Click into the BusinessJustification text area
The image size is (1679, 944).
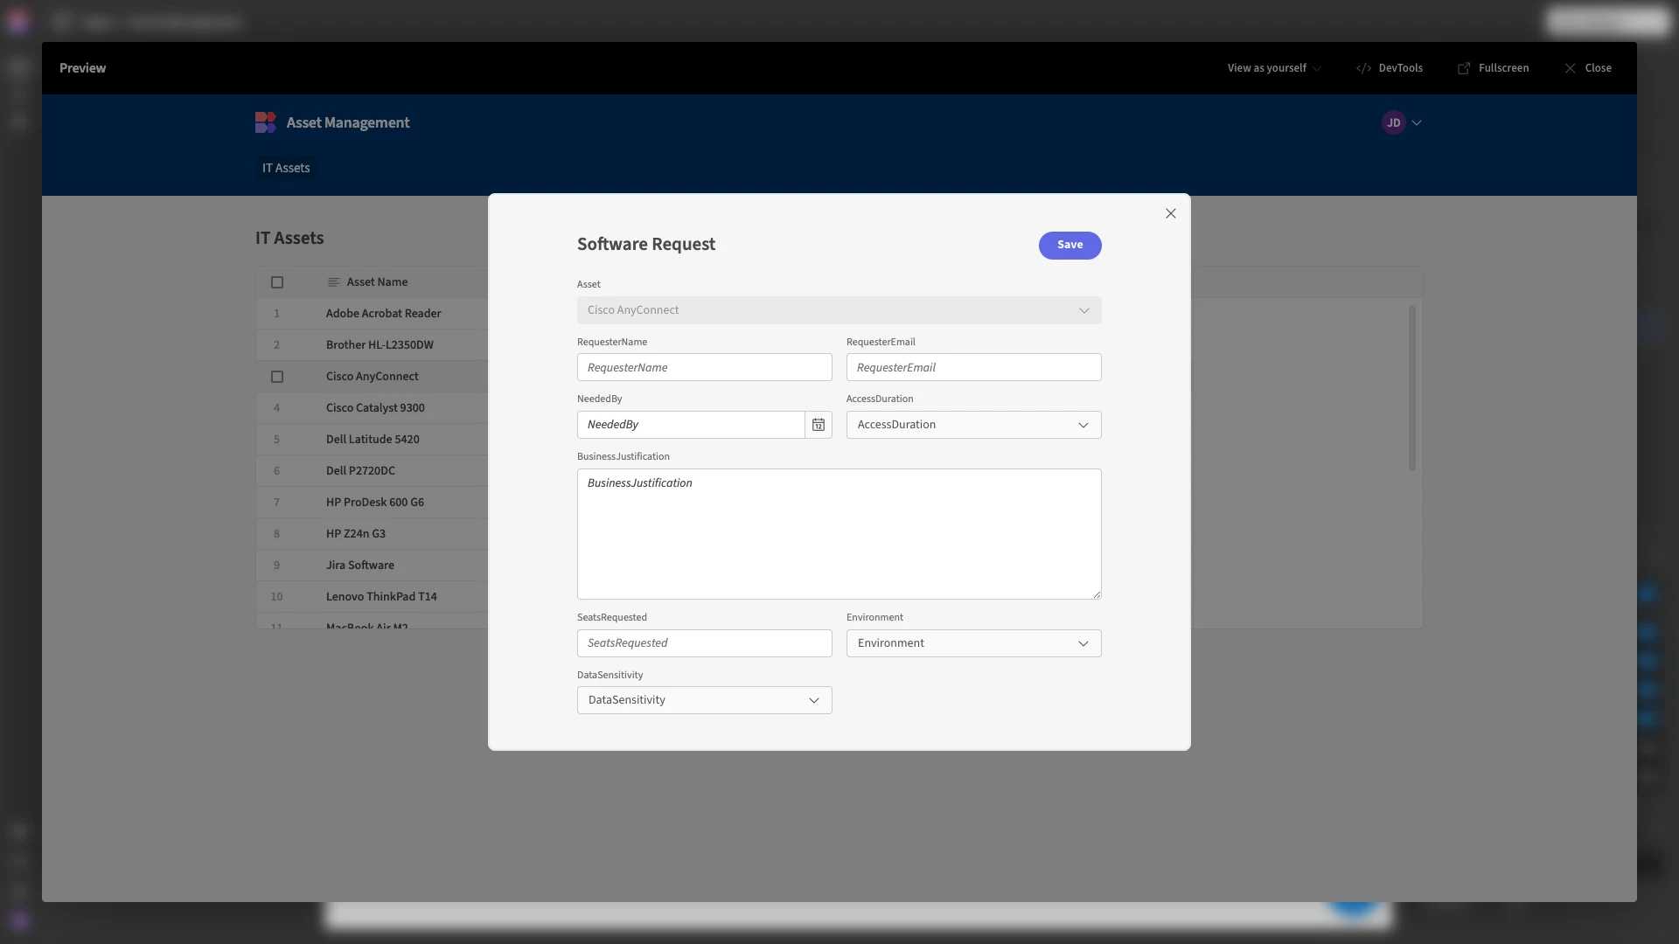(x=839, y=534)
